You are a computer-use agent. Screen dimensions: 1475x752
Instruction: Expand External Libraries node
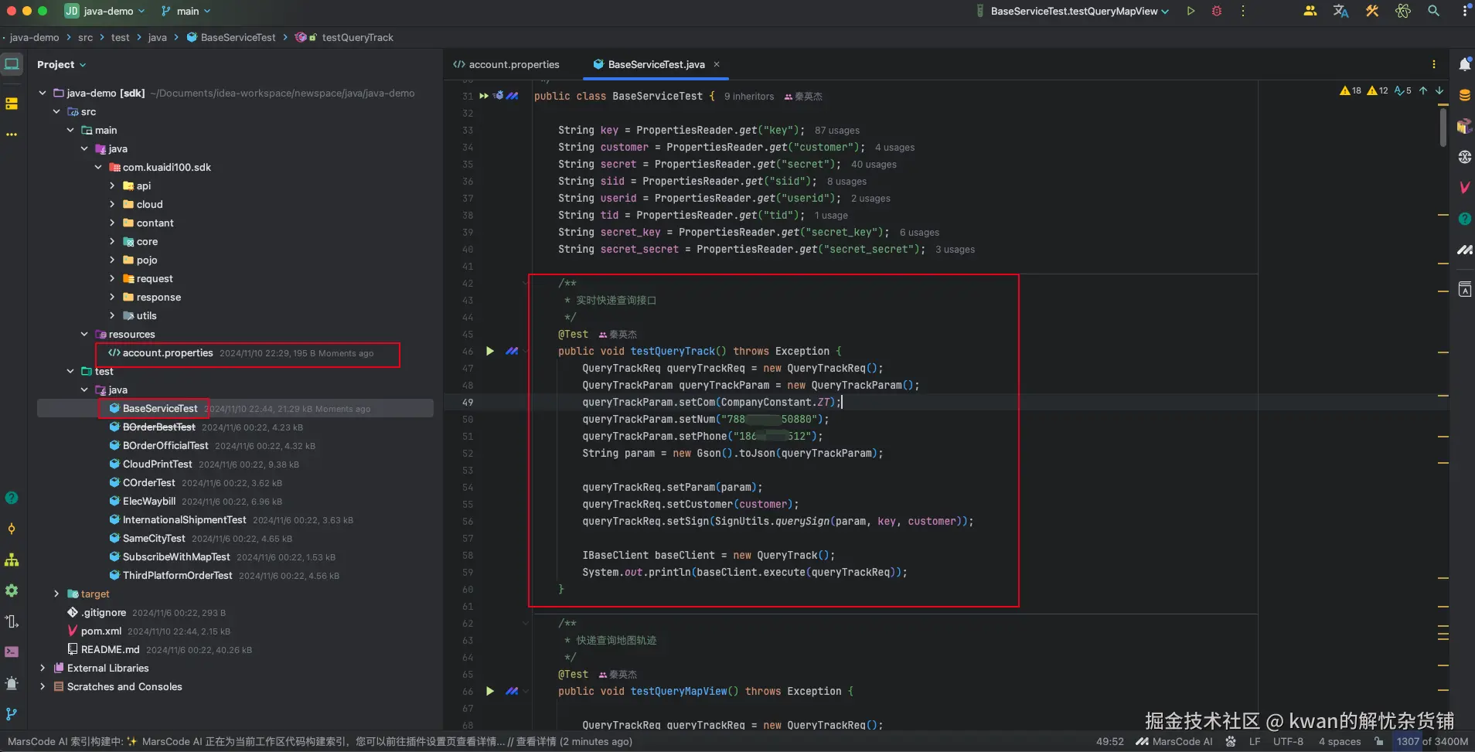(x=43, y=668)
